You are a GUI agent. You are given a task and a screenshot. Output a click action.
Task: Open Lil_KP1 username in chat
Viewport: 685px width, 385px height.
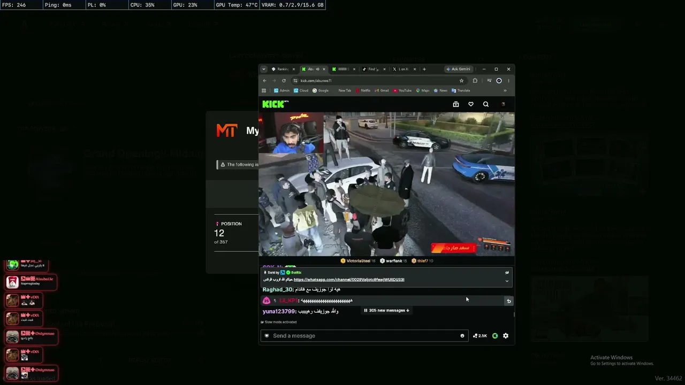tap(288, 301)
